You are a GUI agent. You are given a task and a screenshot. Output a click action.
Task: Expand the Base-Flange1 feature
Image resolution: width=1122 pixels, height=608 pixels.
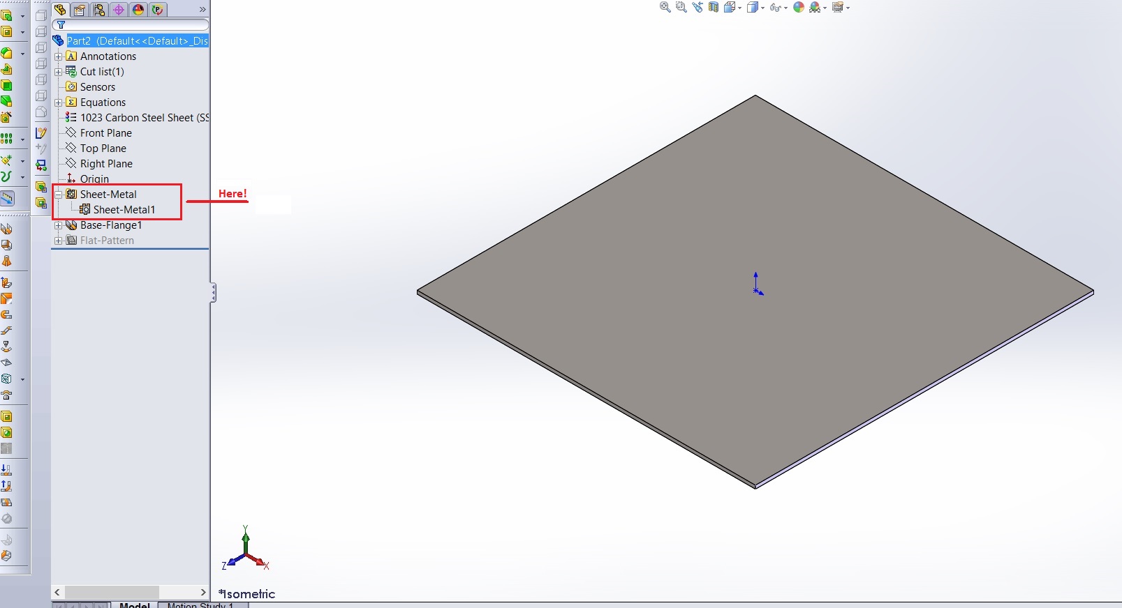coord(59,225)
